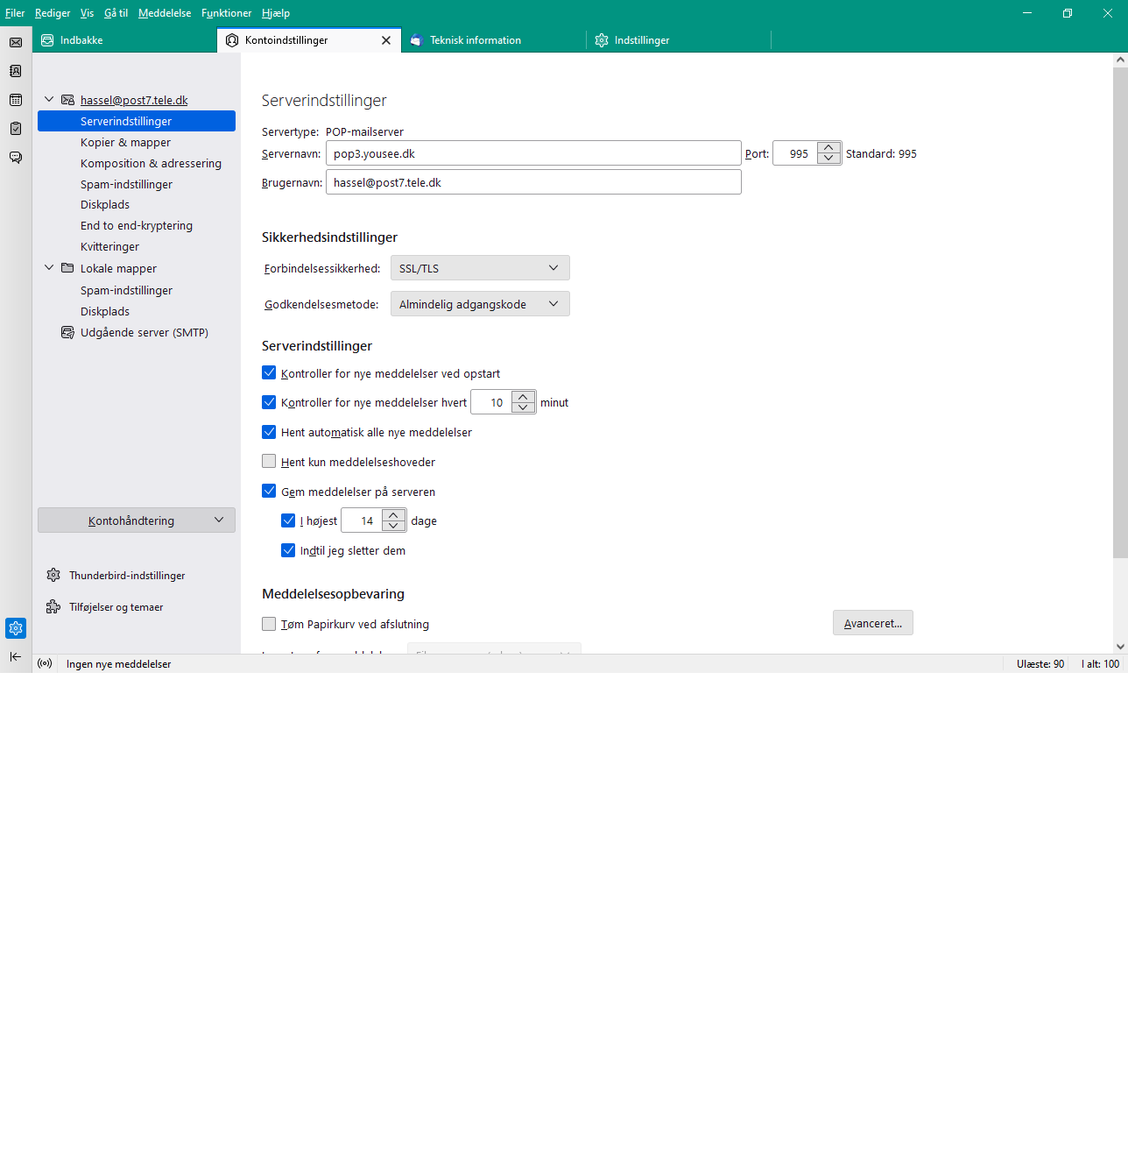This screenshot has height=1168, width=1128.
Task: Open the Kontohåndtering dropdown menu
Action: pos(137,520)
